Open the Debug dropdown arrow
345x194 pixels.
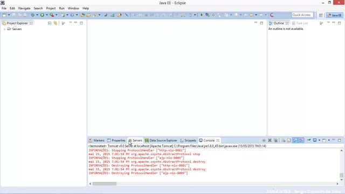(37, 15)
